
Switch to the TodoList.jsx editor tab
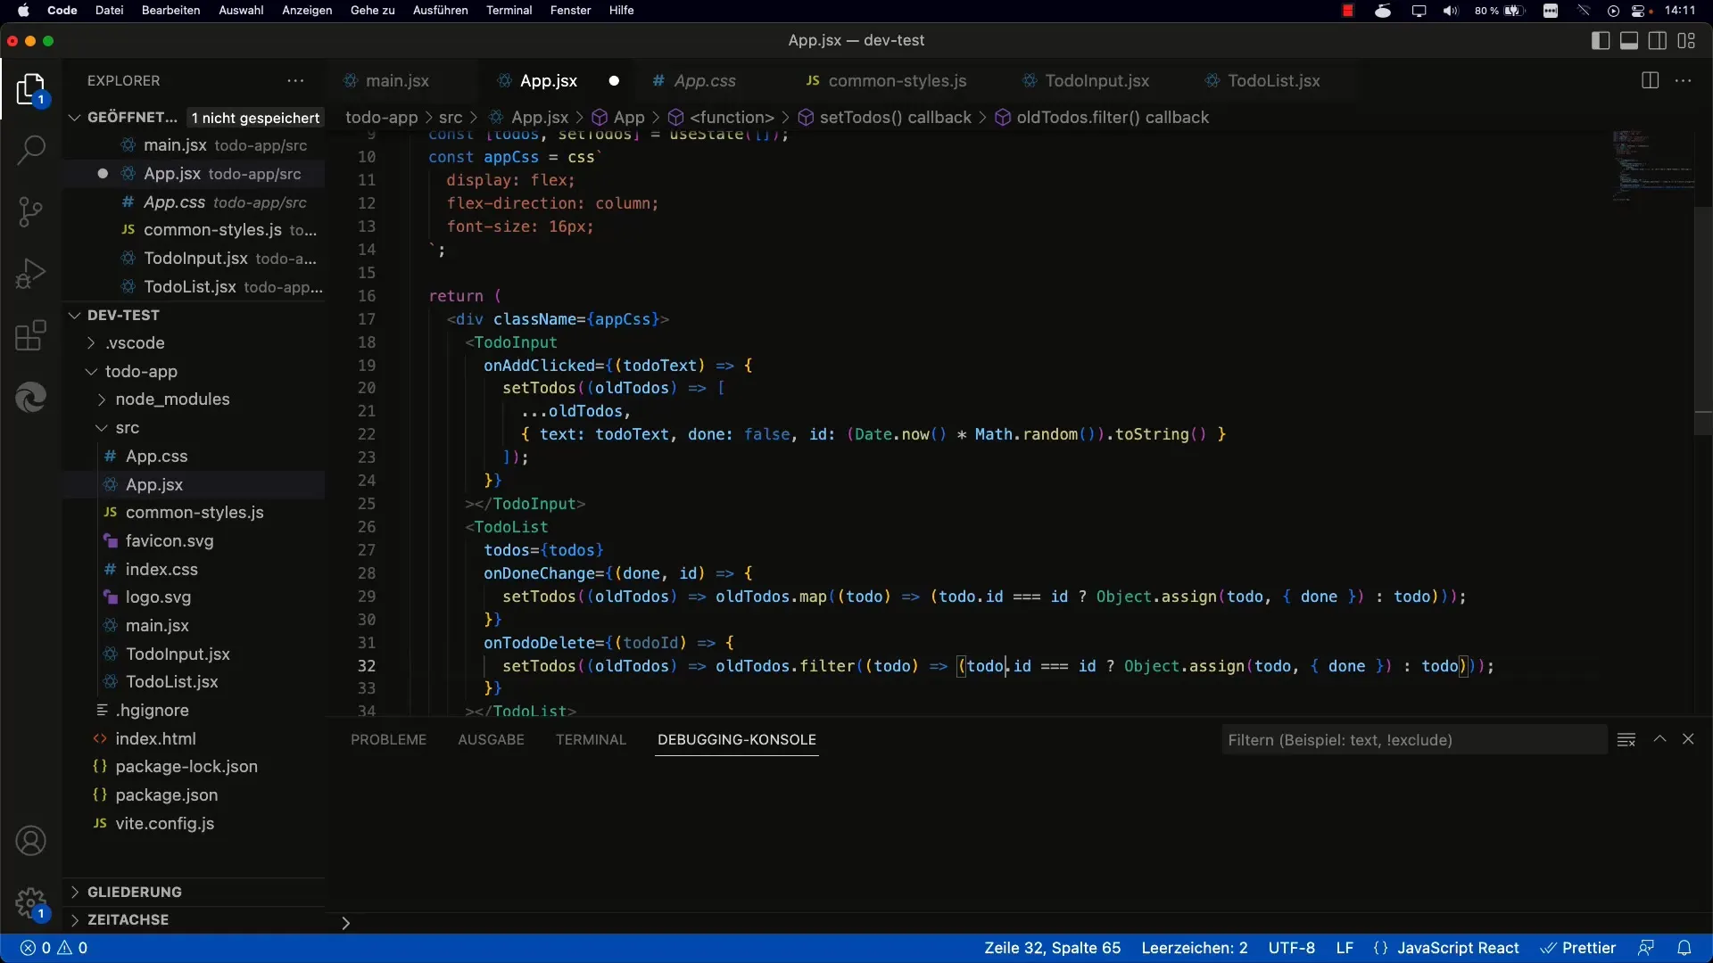[x=1273, y=81]
